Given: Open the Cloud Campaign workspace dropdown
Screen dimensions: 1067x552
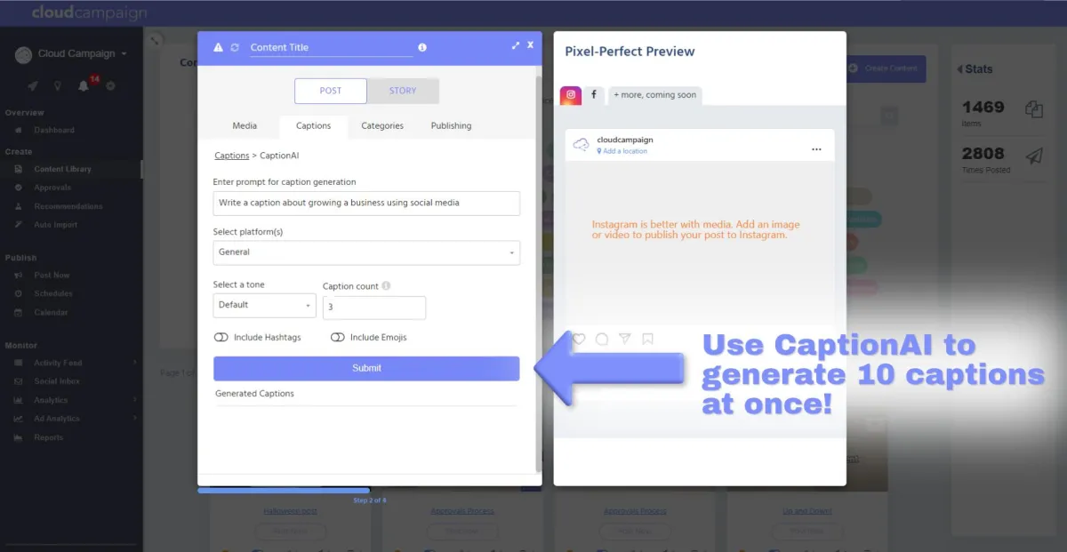Looking at the screenshot, I should 82,54.
